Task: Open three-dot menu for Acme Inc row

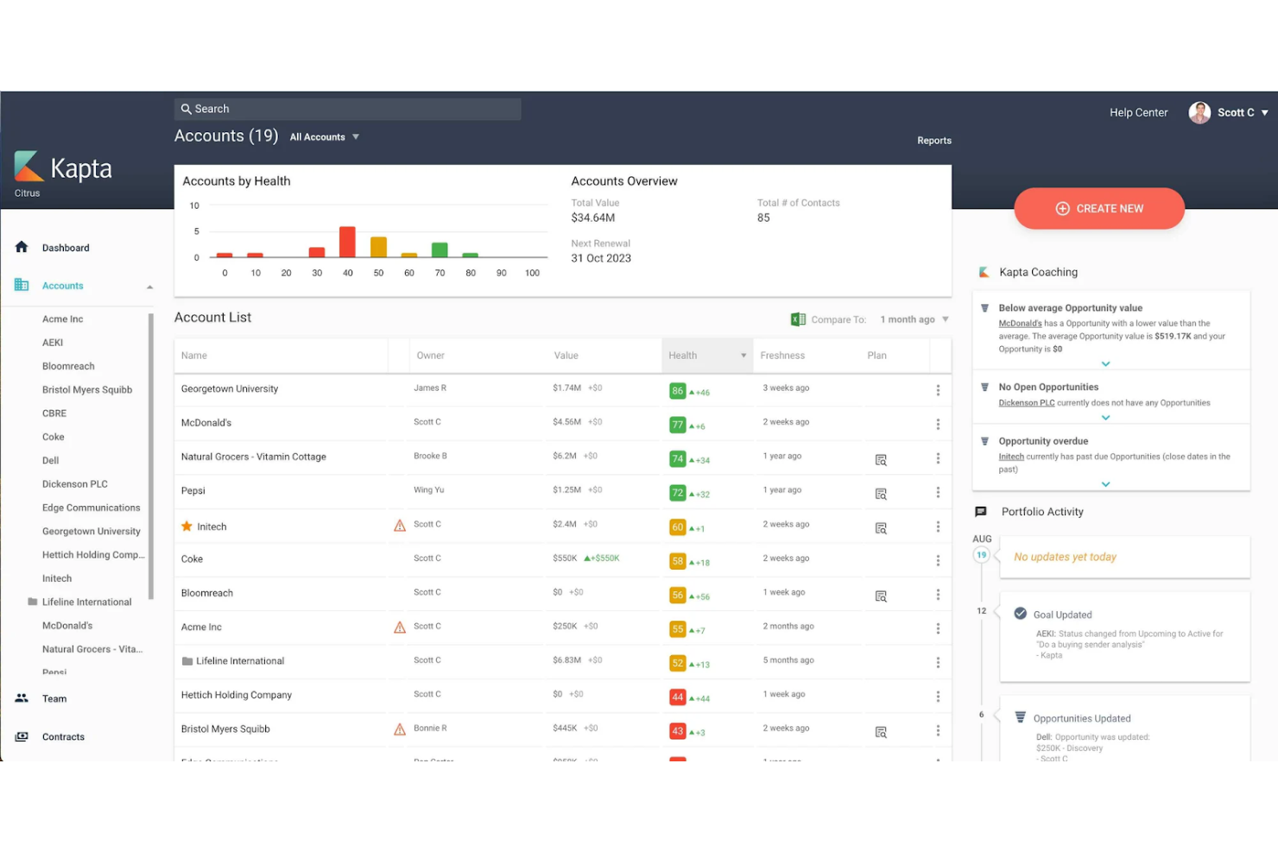Action: [x=938, y=628]
